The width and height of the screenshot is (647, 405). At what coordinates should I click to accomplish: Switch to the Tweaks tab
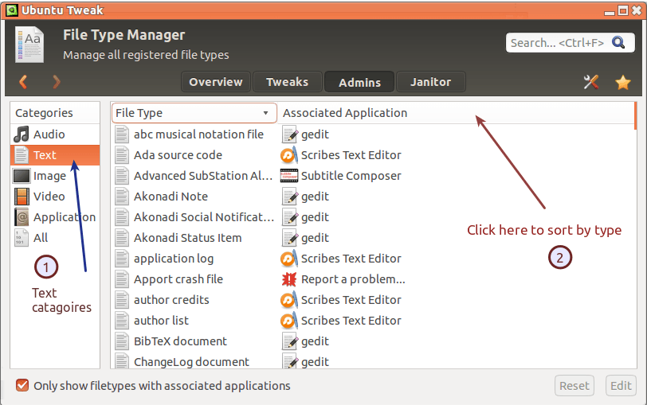(x=288, y=82)
